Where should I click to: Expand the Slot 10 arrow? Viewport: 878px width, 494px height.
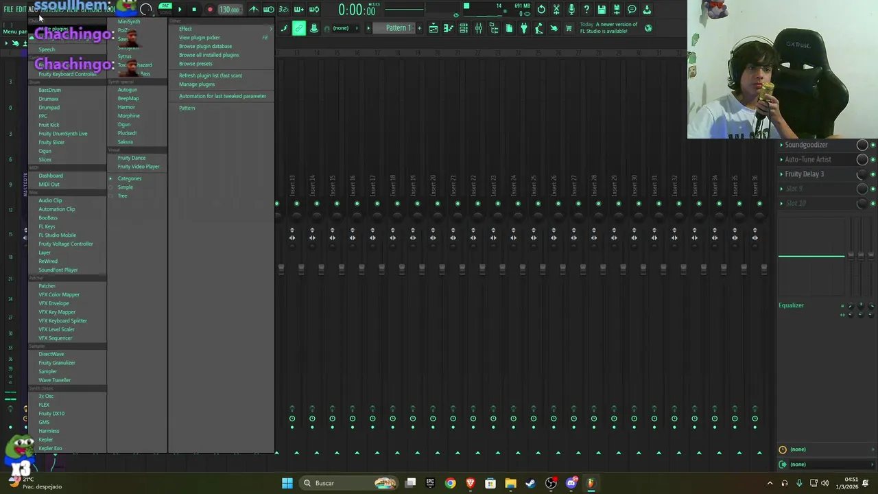pos(781,203)
